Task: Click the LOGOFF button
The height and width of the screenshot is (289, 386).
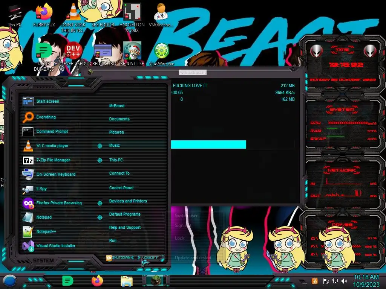Action: 149,257
